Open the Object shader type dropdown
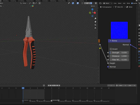This screenshot has height=105, width=140. (x=108, y=3)
